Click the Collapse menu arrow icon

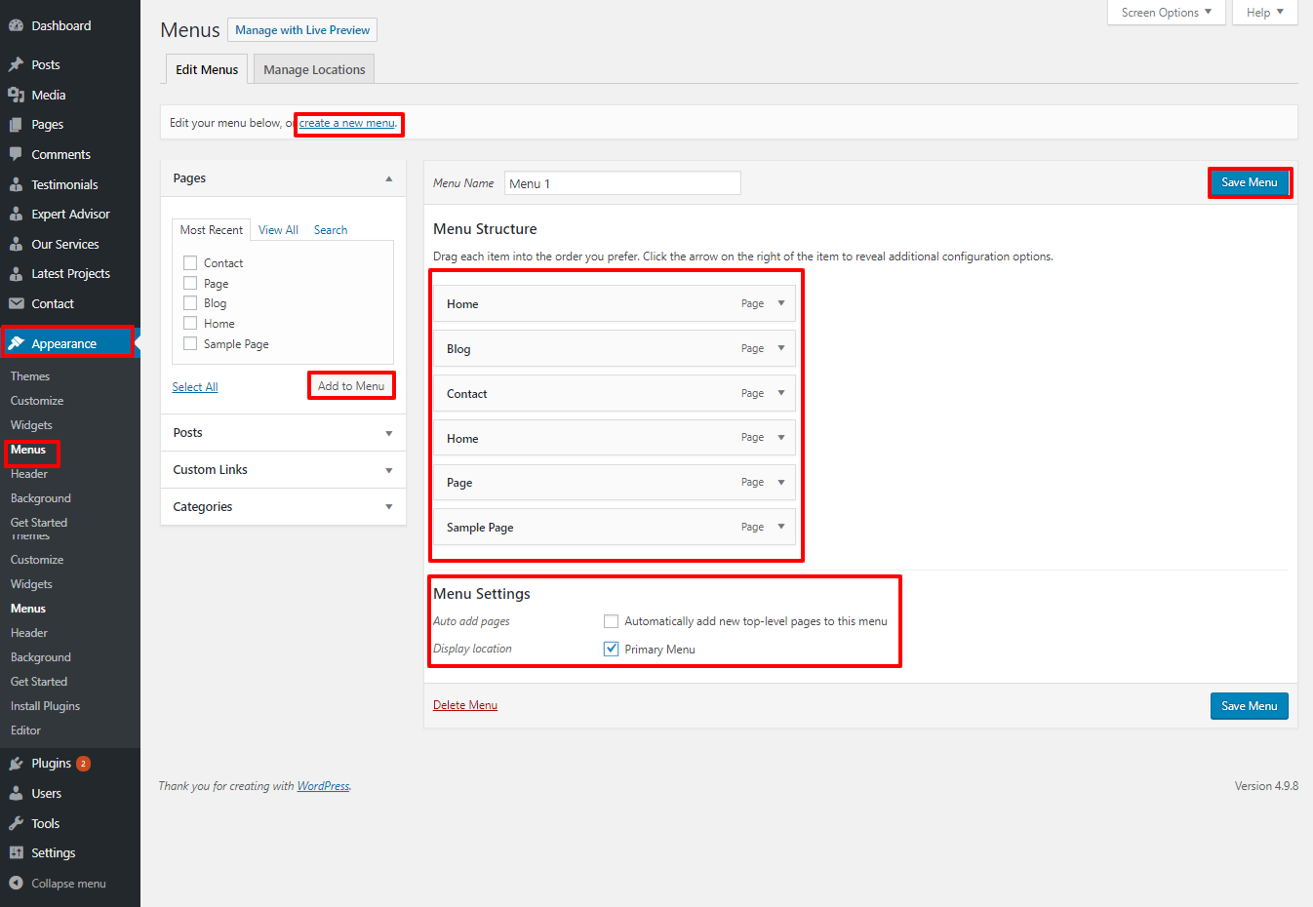(16, 884)
